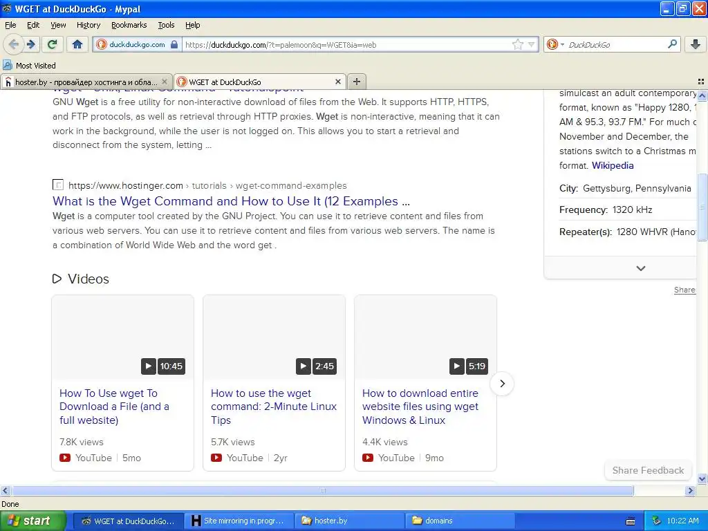Open 'How to use the wget command' link

[x=274, y=407]
